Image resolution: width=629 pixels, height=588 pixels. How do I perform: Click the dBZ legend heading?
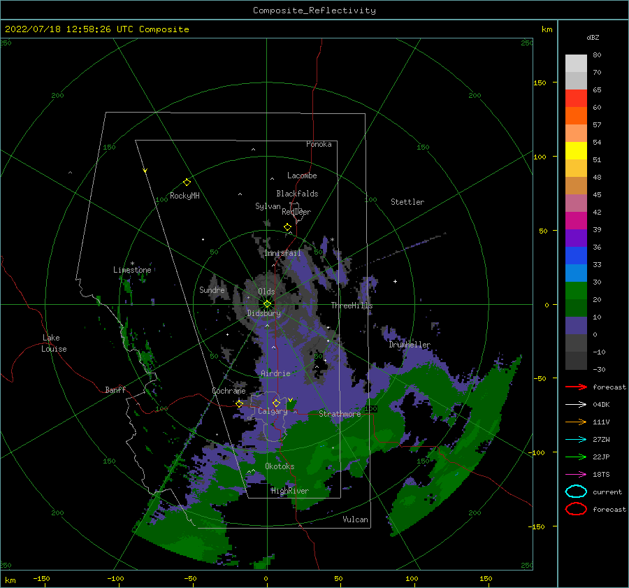pos(593,37)
